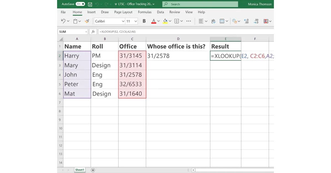Screen dimensions: 331x173
Task: Expand the Calibri font name dropdown
Action: [123, 21]
